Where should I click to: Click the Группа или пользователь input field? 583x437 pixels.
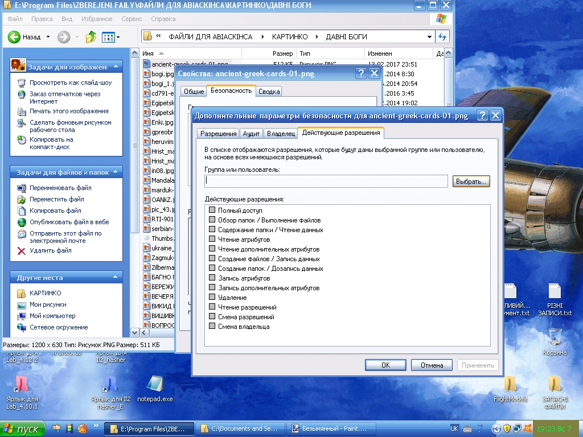pyautogui.click(x=326, y=181)
